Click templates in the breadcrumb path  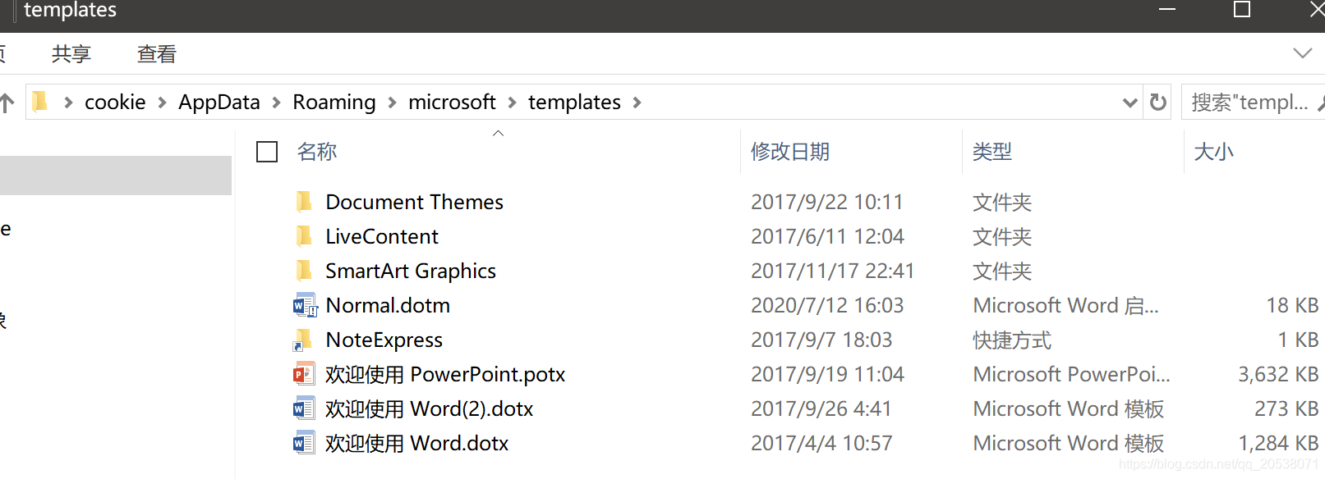pos(574,102)
